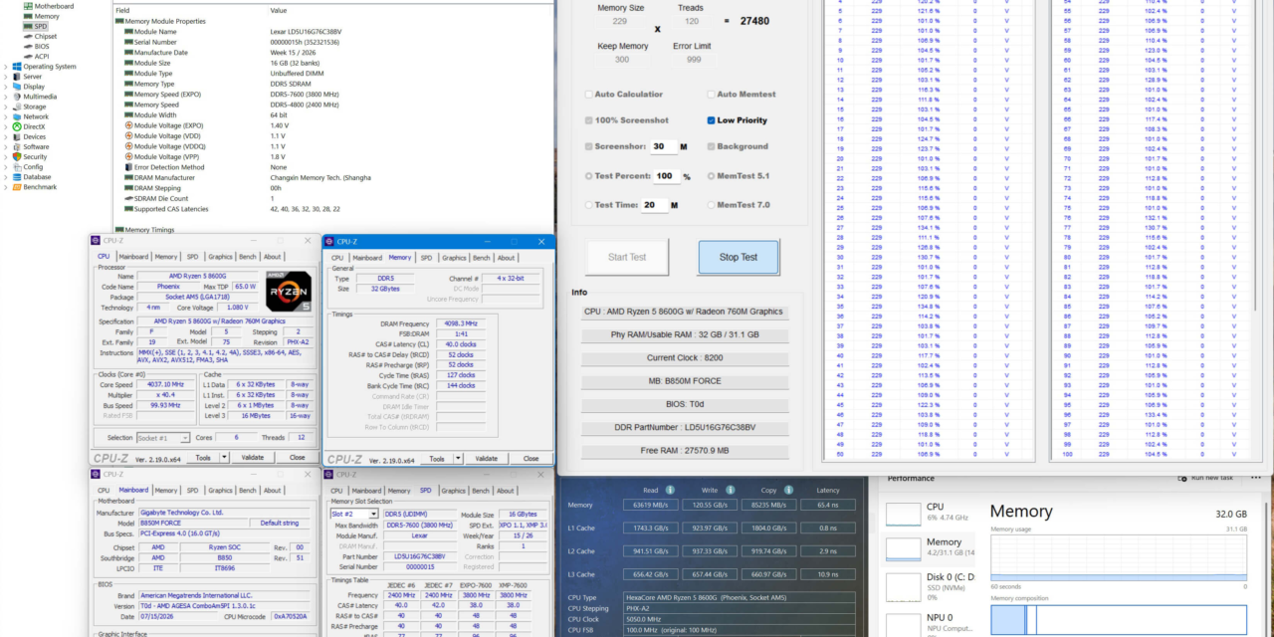Enable the Auto Memtest checkbox
The height and width of the screenshot is (637, 1274).
click(712, 95)
